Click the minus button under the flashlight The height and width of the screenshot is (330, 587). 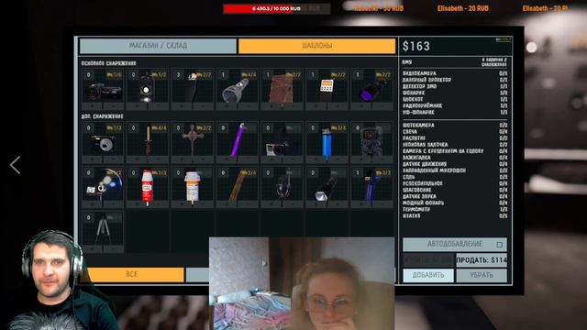pos(248,106)
